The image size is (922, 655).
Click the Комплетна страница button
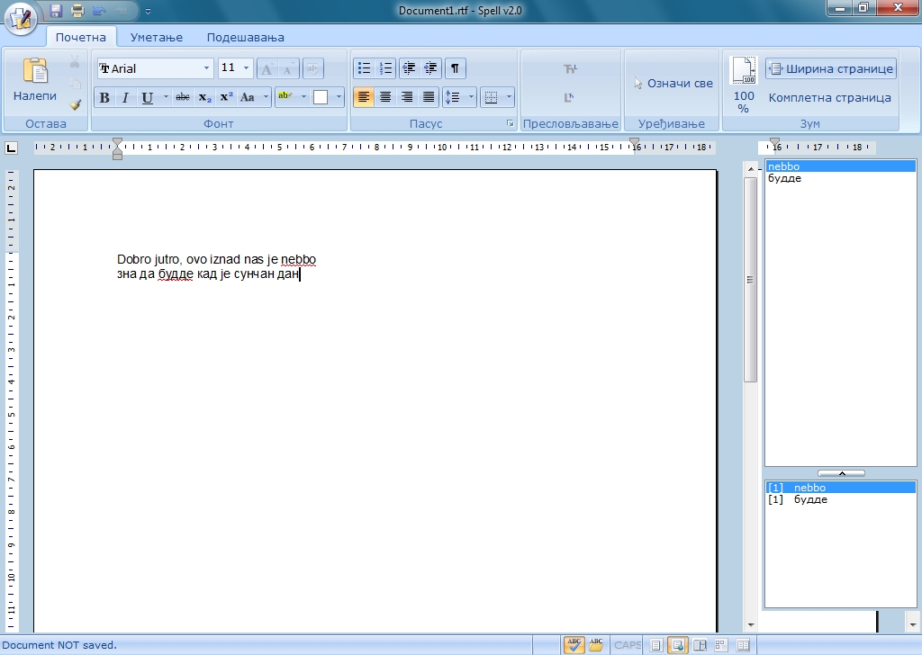829,97
